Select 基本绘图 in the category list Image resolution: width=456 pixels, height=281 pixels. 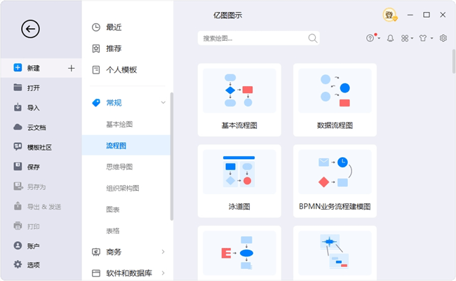pos(119,124)
